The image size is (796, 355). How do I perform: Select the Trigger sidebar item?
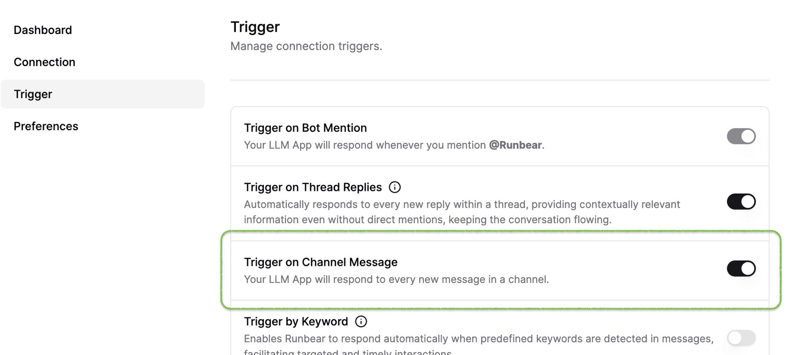coord(33,94)
